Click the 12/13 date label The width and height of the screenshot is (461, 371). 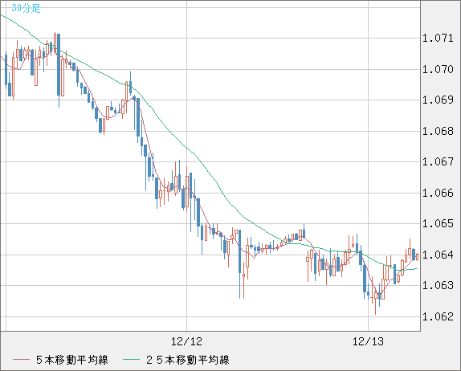368,341
